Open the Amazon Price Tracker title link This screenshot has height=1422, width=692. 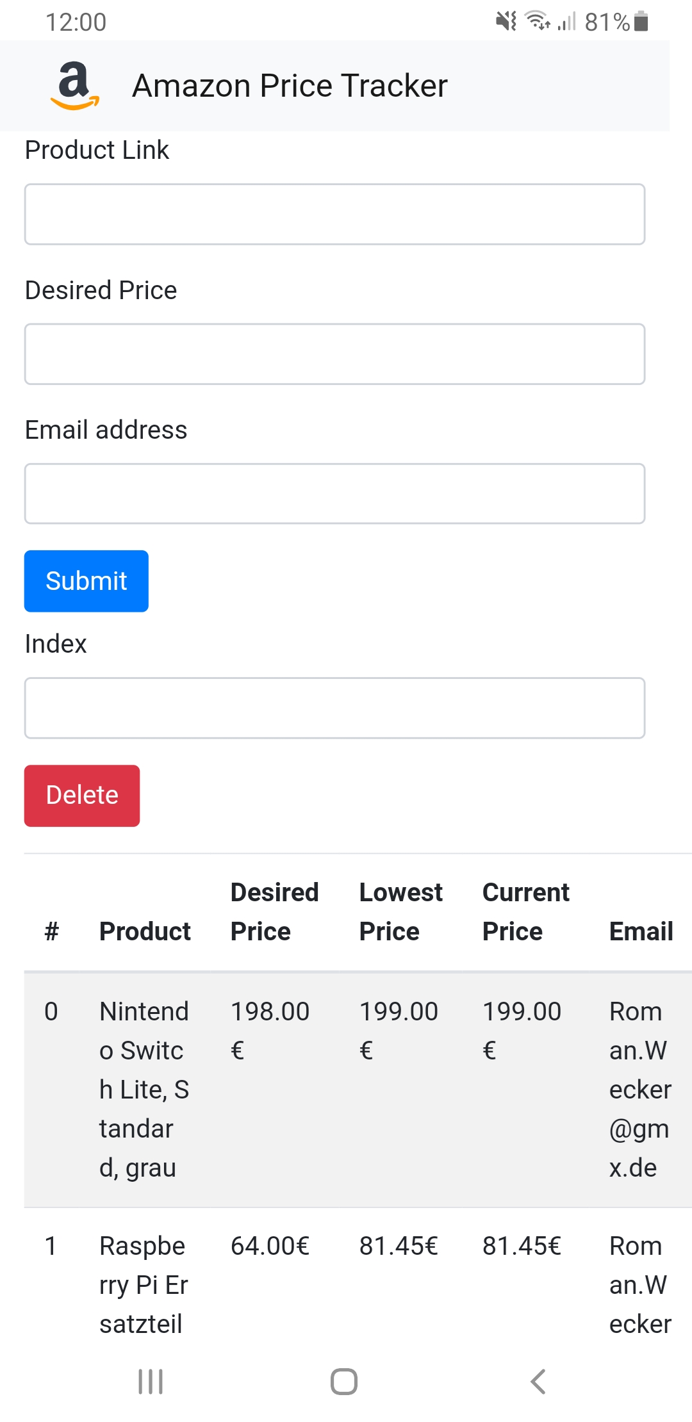(290, 86)
